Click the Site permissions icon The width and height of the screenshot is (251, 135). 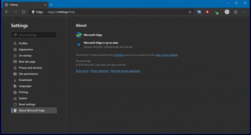(x=15, y=74)
